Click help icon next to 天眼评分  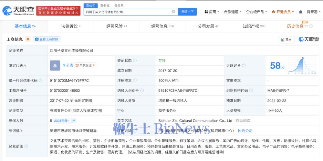pos(244,65)
